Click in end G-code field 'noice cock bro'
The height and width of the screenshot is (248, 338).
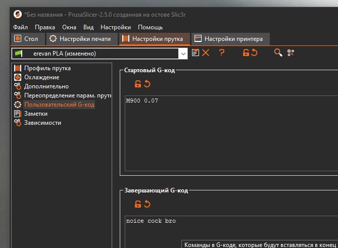tap(231, 232)
